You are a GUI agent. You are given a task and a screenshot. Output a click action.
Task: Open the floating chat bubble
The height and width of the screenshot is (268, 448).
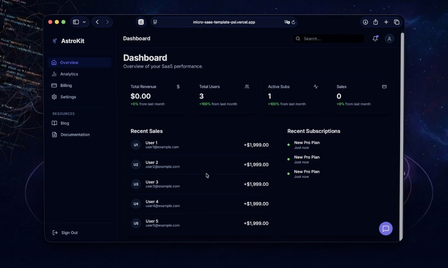[x=386, y=229]
